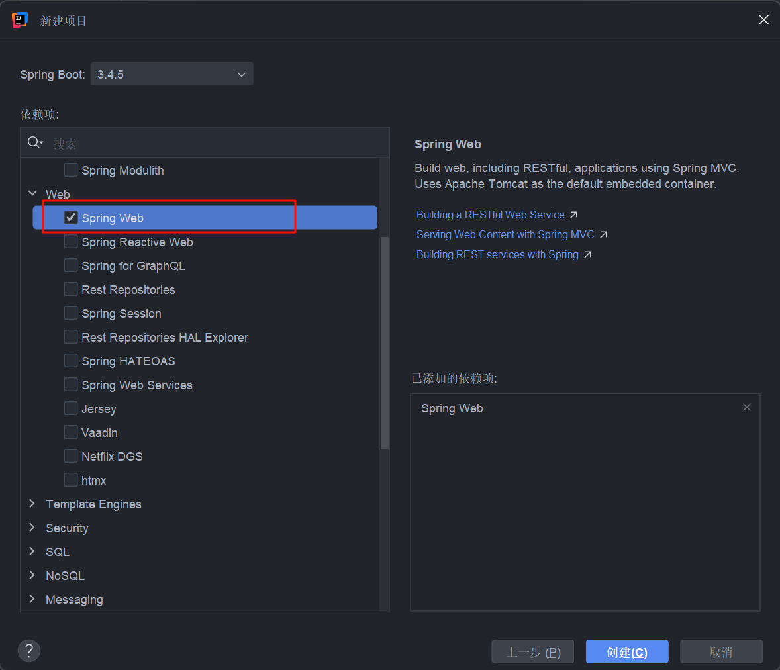Open the help question mark button

point(29,651)
